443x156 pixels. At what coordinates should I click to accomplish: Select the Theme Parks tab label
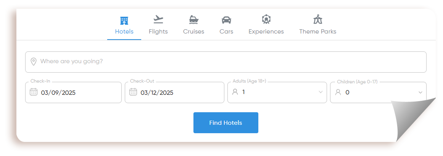318,32
